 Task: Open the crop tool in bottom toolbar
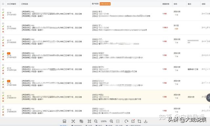click(x=139, y=121)
